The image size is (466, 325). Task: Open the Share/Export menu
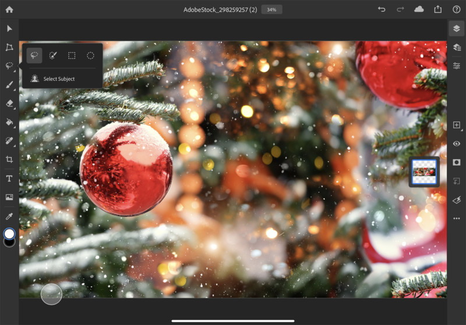point(438,9)
